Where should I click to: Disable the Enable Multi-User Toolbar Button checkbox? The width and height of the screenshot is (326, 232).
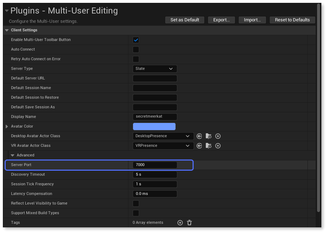[136, 40]
